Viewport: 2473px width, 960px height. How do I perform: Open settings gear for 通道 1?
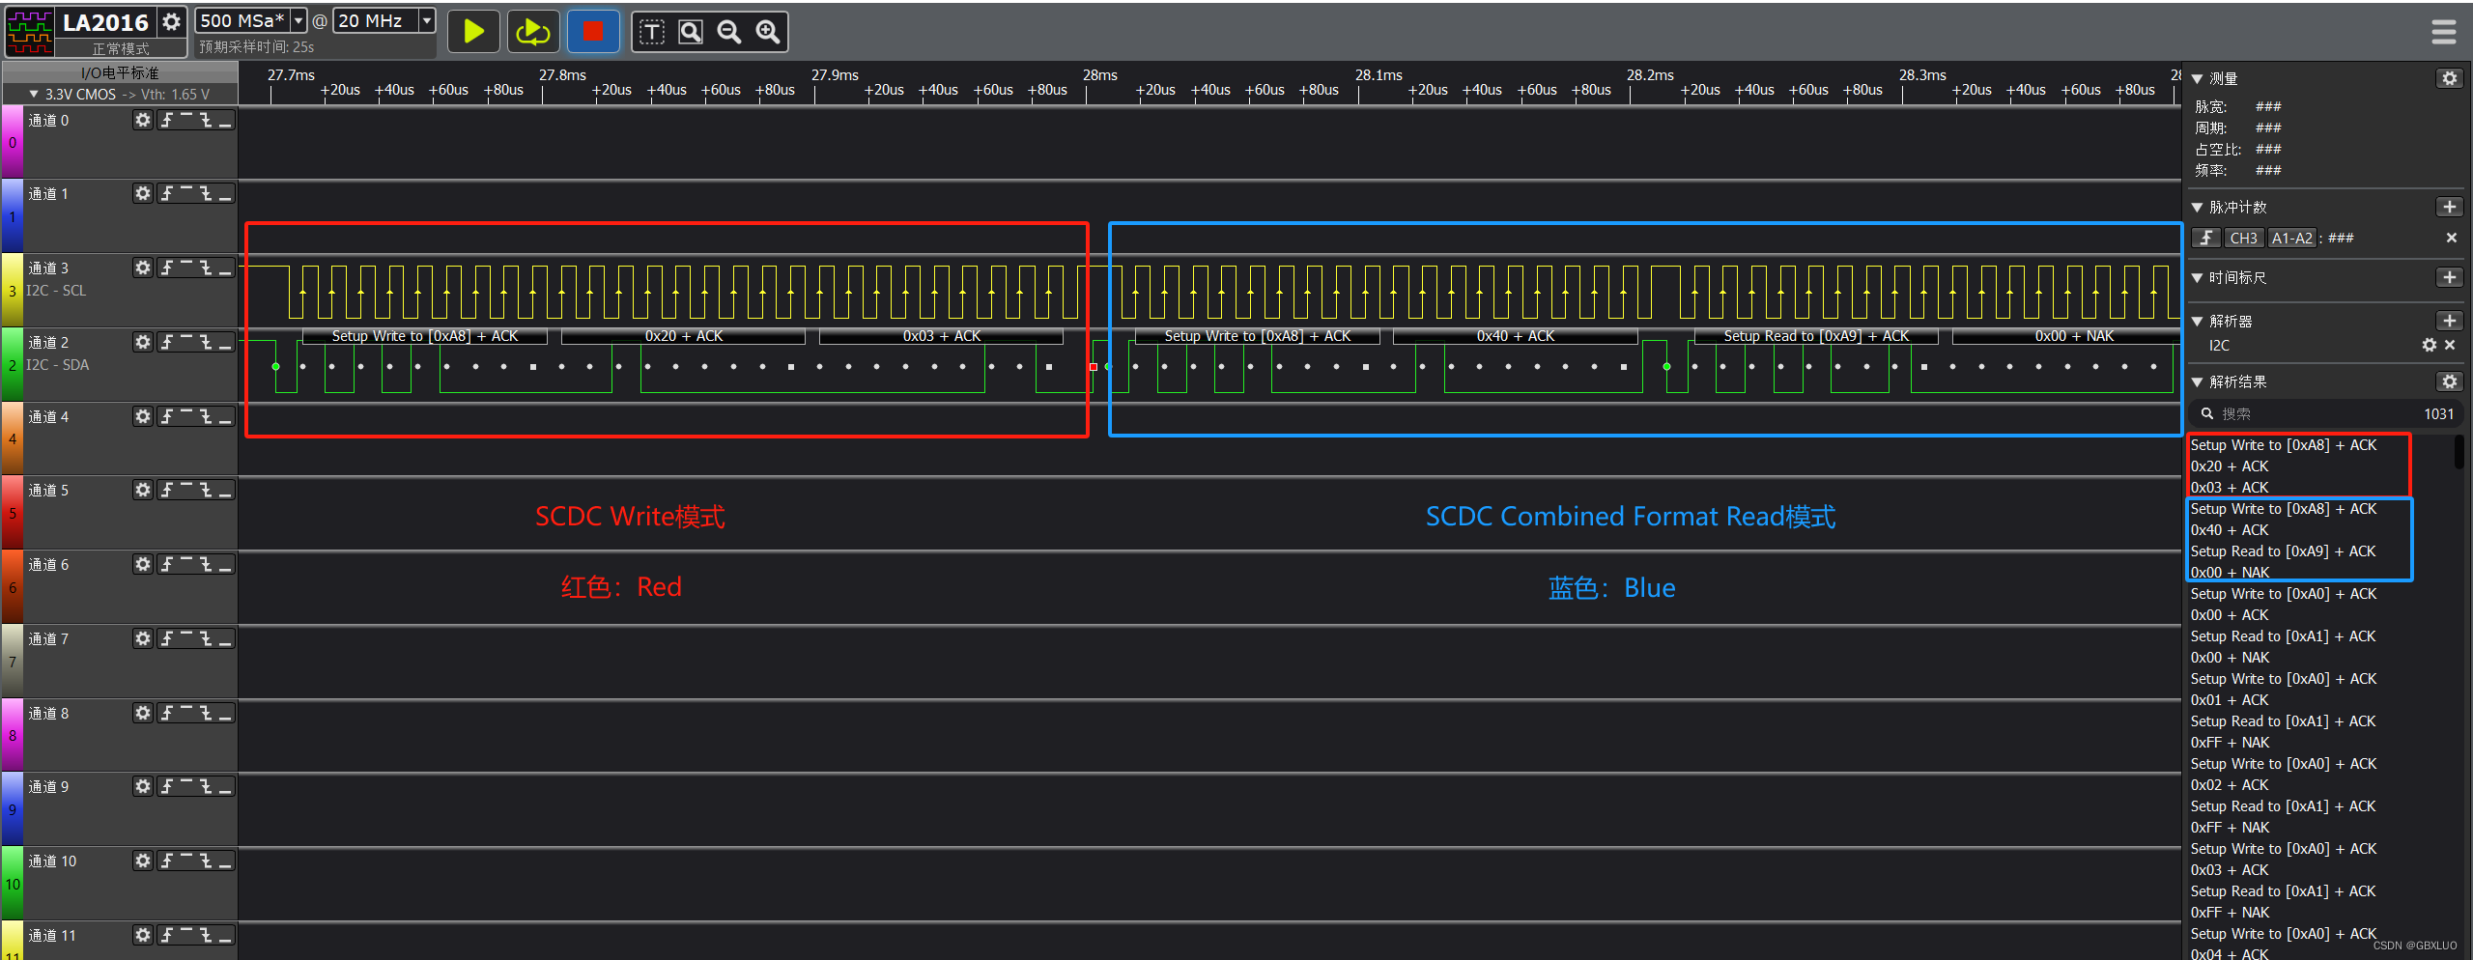point(143,193)
